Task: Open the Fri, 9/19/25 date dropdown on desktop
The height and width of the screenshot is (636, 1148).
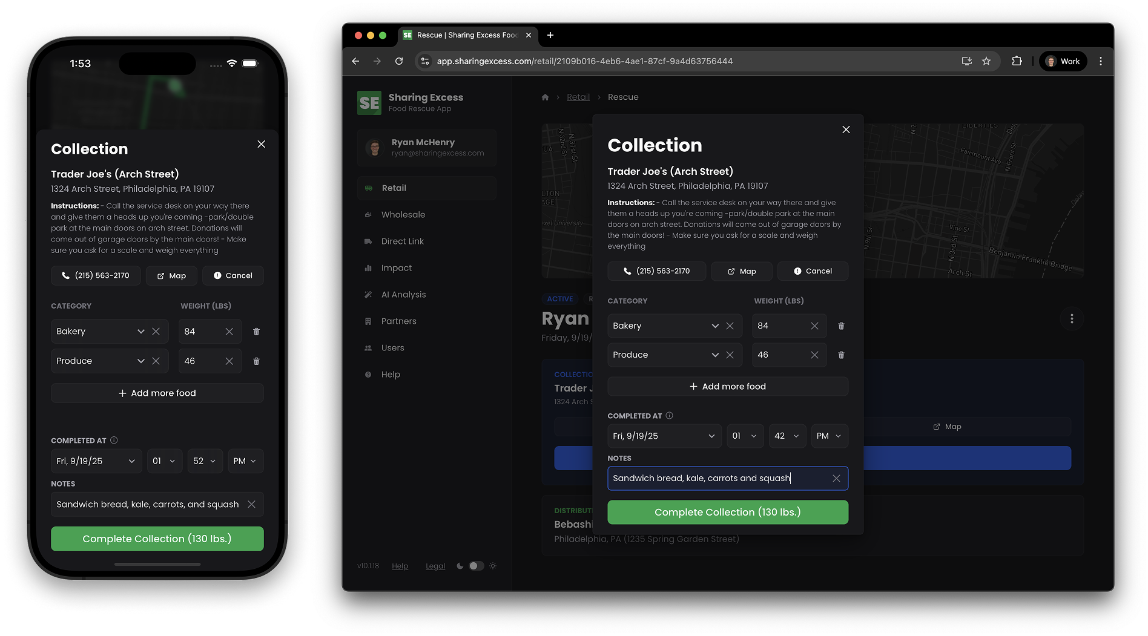Action: tap(664, 436)
